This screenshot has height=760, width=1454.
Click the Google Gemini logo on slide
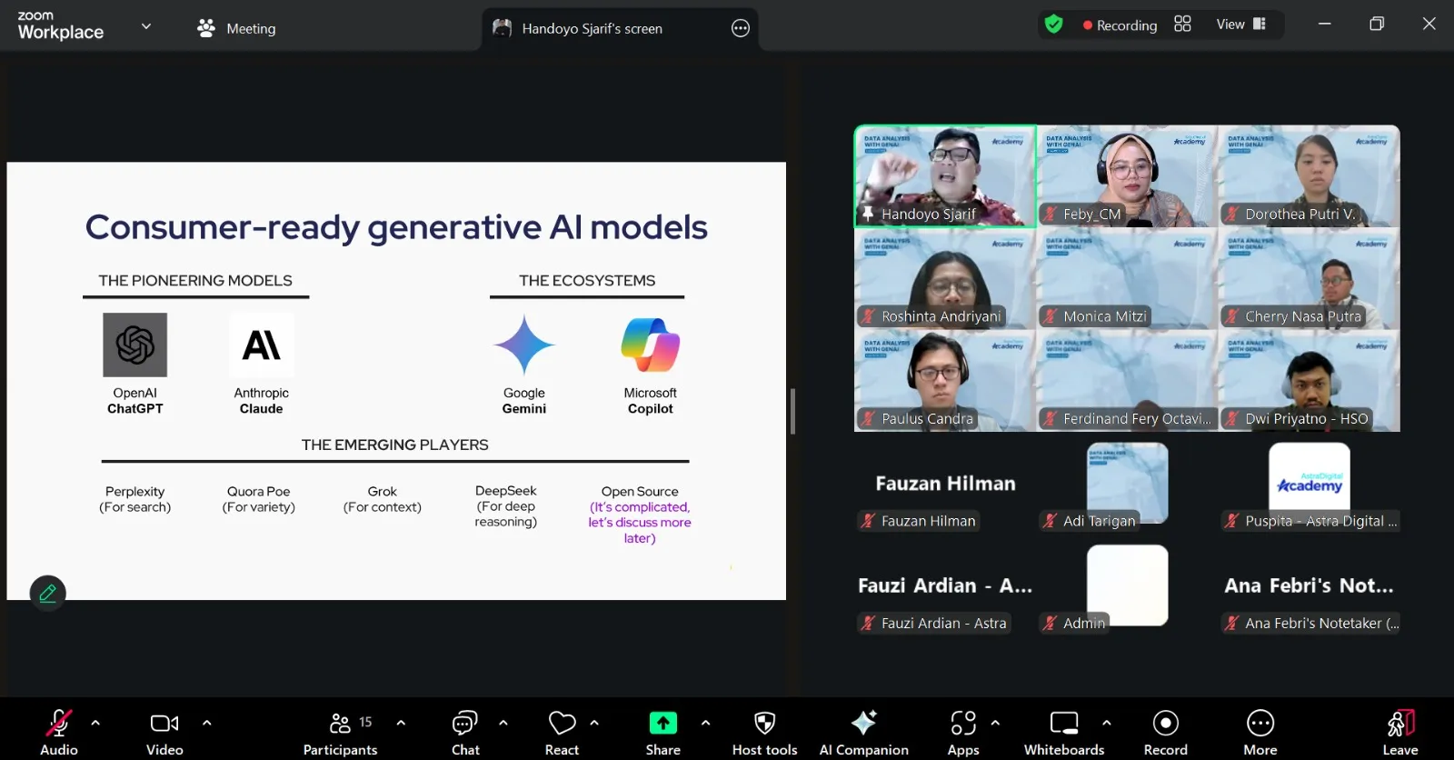[524, 345]
